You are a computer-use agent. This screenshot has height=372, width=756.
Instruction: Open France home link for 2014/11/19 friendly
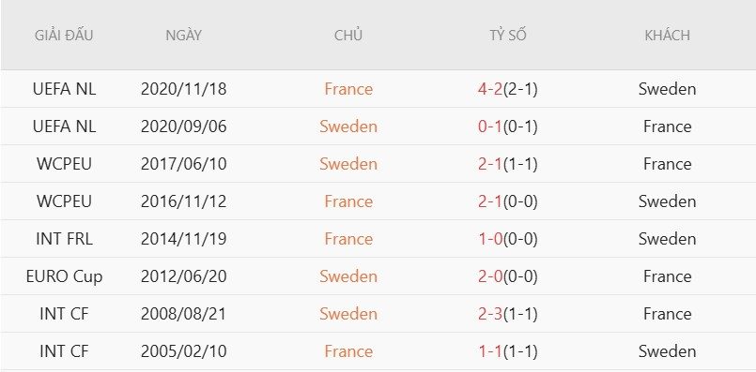(x=348, y=239)
